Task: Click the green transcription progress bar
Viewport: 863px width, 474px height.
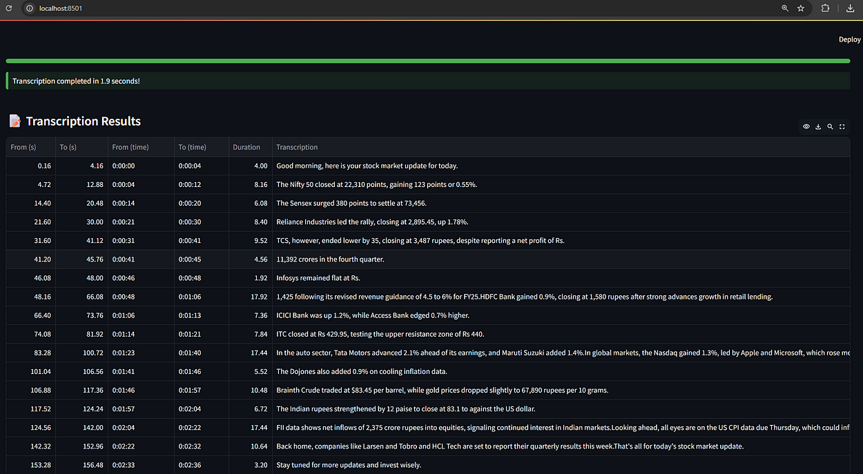Action: point(428,61)
